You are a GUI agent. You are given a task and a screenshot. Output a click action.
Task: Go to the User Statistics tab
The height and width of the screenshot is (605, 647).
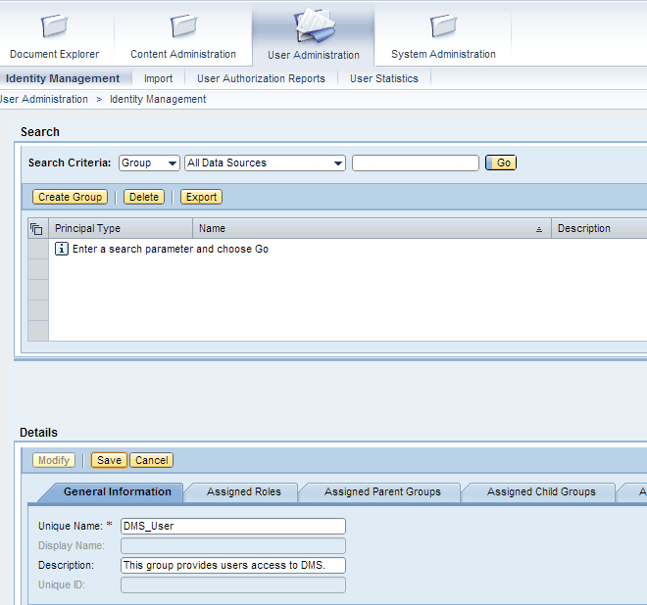[383, 78]
